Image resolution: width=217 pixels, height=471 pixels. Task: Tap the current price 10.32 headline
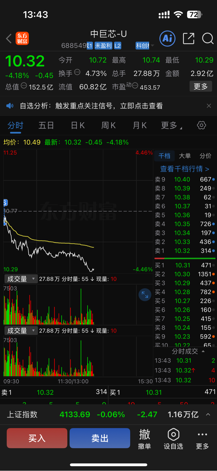[x=25, y=61]
